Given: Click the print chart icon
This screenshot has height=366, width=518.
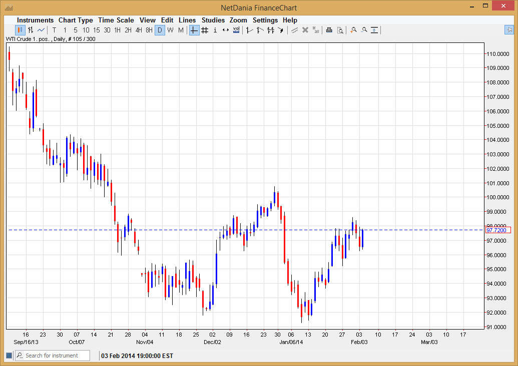Looking at the screenshot, I should 329,30.
